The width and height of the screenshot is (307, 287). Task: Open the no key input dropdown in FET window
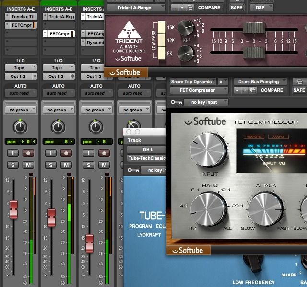pyautogui.click(x=206, y=102)
